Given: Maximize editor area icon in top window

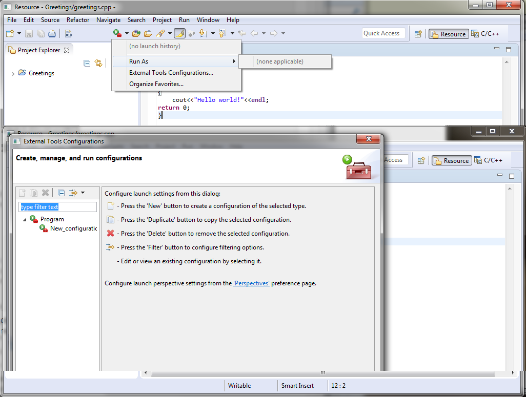Looking at the screenshot, I should pos(509,50).
